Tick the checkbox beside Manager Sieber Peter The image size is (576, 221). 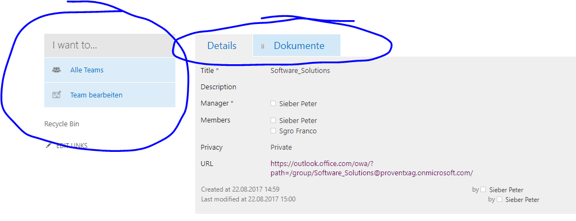[273, 103]
